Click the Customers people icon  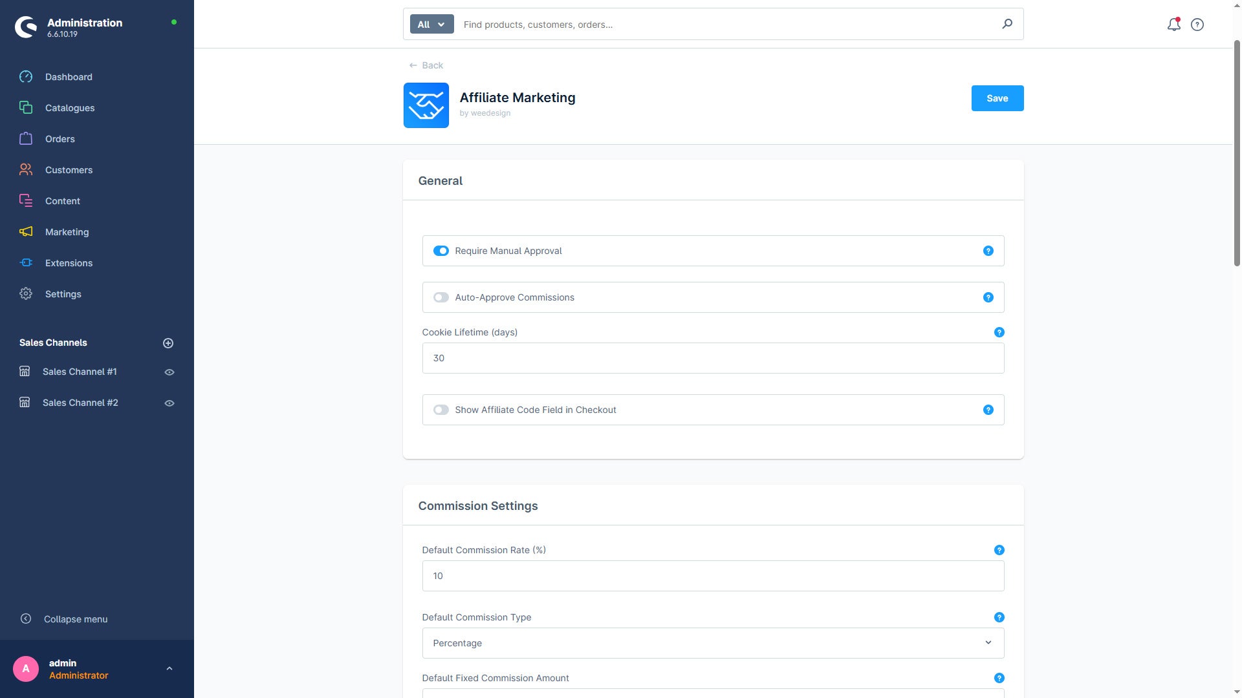pos(26,170)
